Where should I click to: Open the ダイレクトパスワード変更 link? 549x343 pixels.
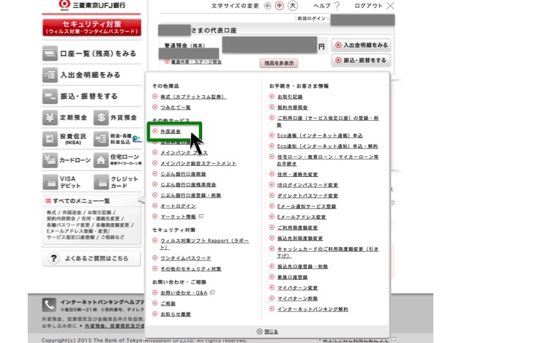307,195
